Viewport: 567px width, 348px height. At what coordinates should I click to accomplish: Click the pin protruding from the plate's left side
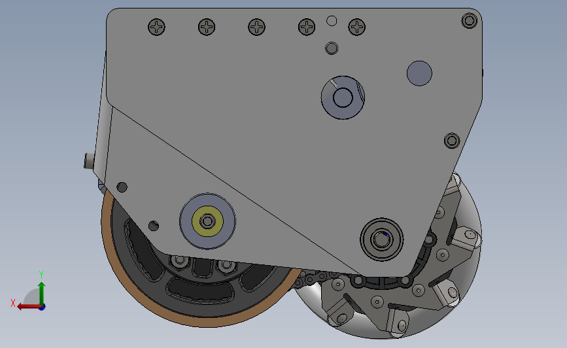tap(89, 161)
